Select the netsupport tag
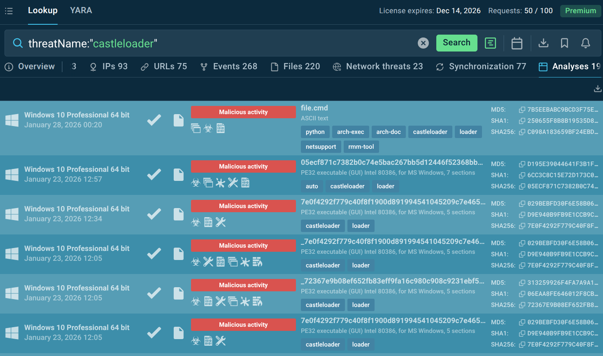The height and width of the screenshot is (356, 603). (x=321, y=147)
